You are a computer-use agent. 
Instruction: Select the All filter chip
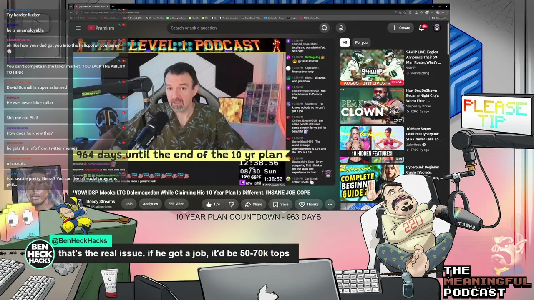pos(345,42)
